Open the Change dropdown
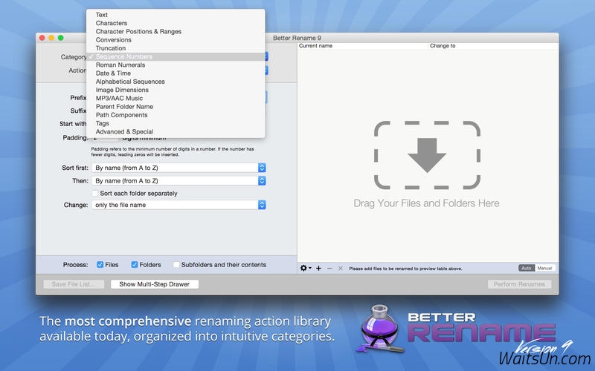This screenshot has height=371, width=595. [178, 205]
